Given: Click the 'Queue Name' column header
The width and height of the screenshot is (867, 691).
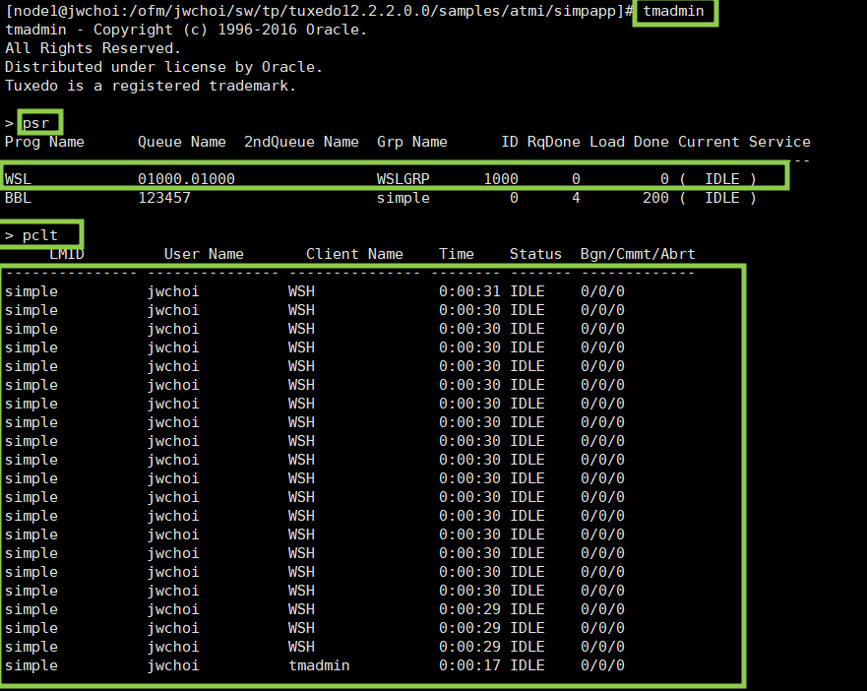Looking at the screenshot, I should click(x=181, y=142).
